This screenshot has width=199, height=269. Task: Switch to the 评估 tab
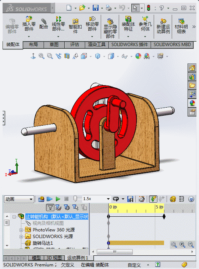[x=75, y=45]
